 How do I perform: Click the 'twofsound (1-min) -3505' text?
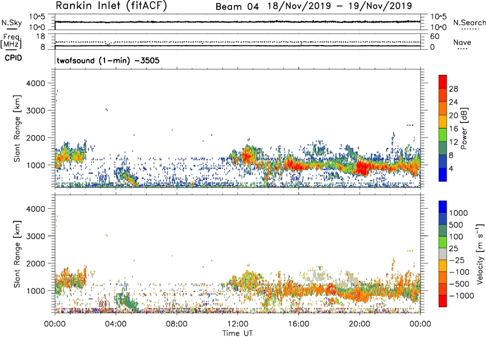108,60
